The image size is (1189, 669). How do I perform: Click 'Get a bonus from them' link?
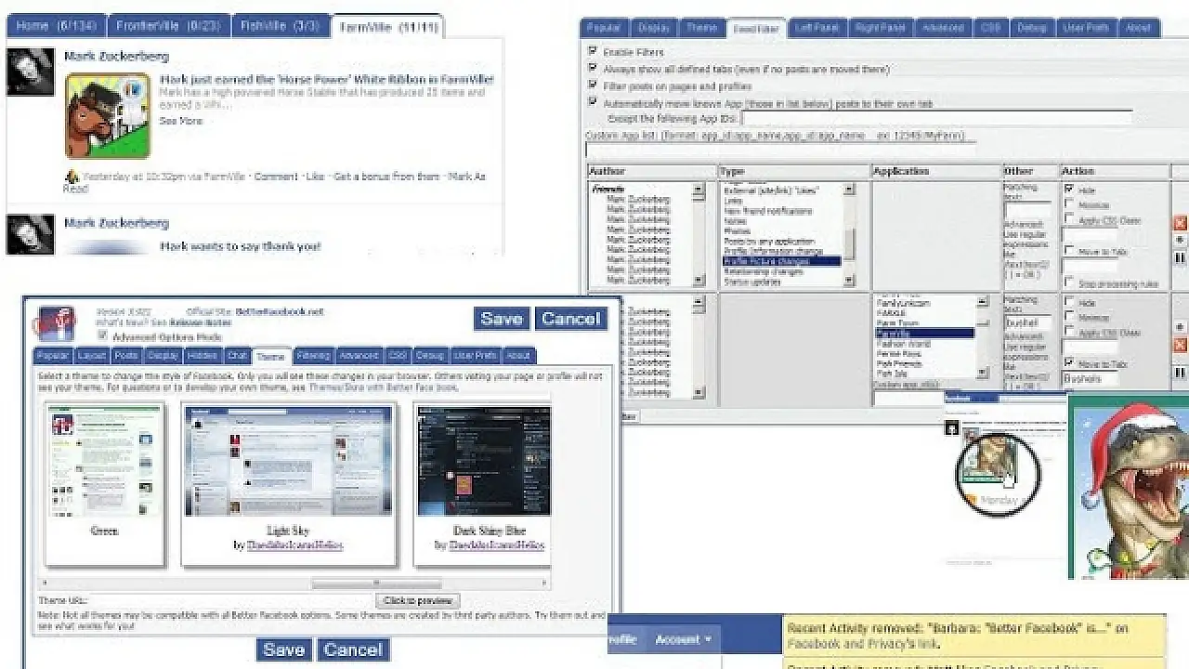click(x=386, y=177)
